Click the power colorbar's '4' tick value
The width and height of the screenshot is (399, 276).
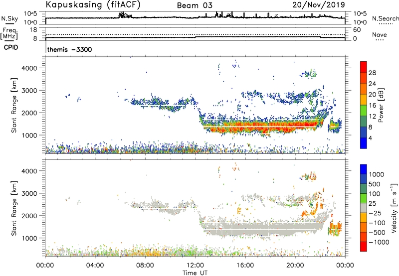tap(370, 138)
